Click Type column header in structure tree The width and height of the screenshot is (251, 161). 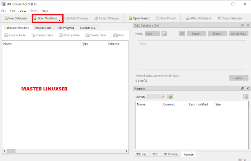(94, 44)
